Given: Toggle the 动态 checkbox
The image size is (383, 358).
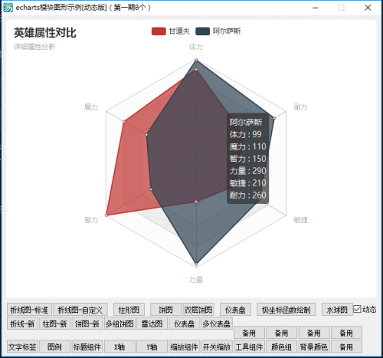Looking at the screenshot, I should point(357,309).
